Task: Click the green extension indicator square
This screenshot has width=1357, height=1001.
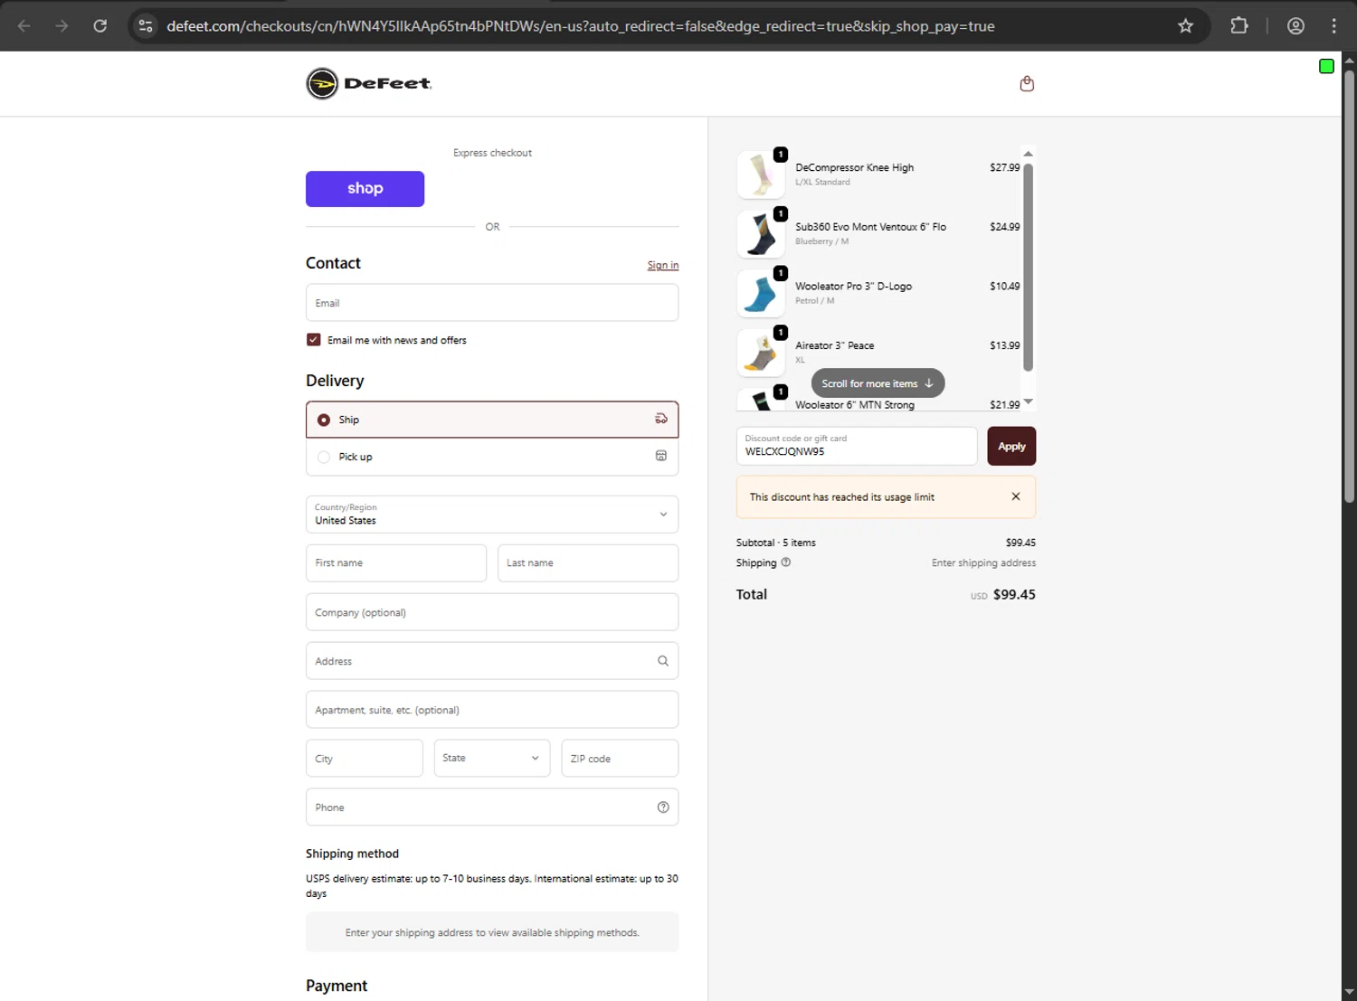Action: coord(1326,66)
